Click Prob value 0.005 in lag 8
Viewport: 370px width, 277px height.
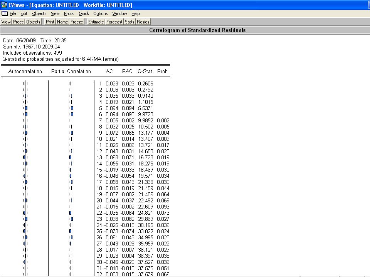pyautogui.click(x=163, y=127)
